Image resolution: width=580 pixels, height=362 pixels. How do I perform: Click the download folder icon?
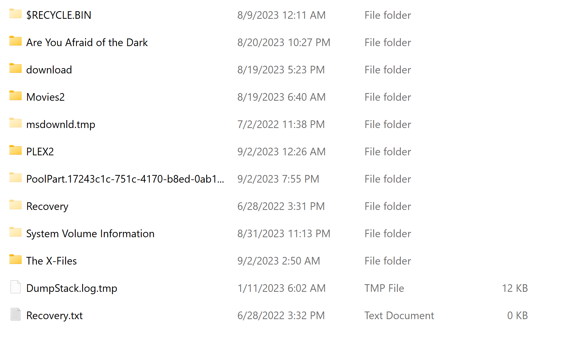coord(15,69)
